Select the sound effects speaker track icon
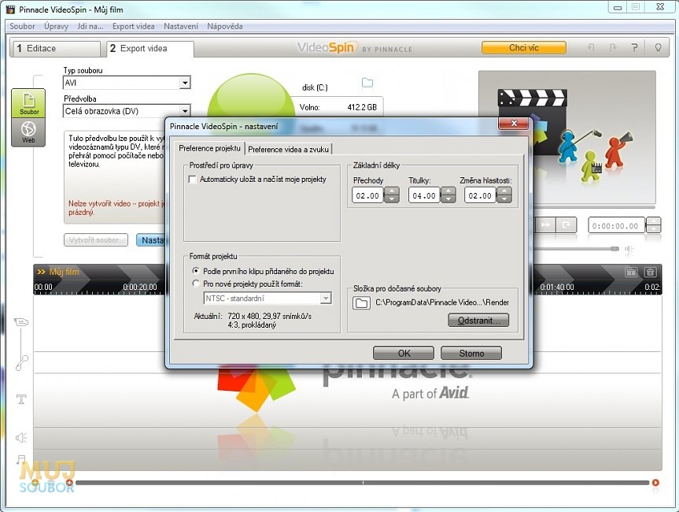Viewport: 679px width, 512px height. (21, 437)
